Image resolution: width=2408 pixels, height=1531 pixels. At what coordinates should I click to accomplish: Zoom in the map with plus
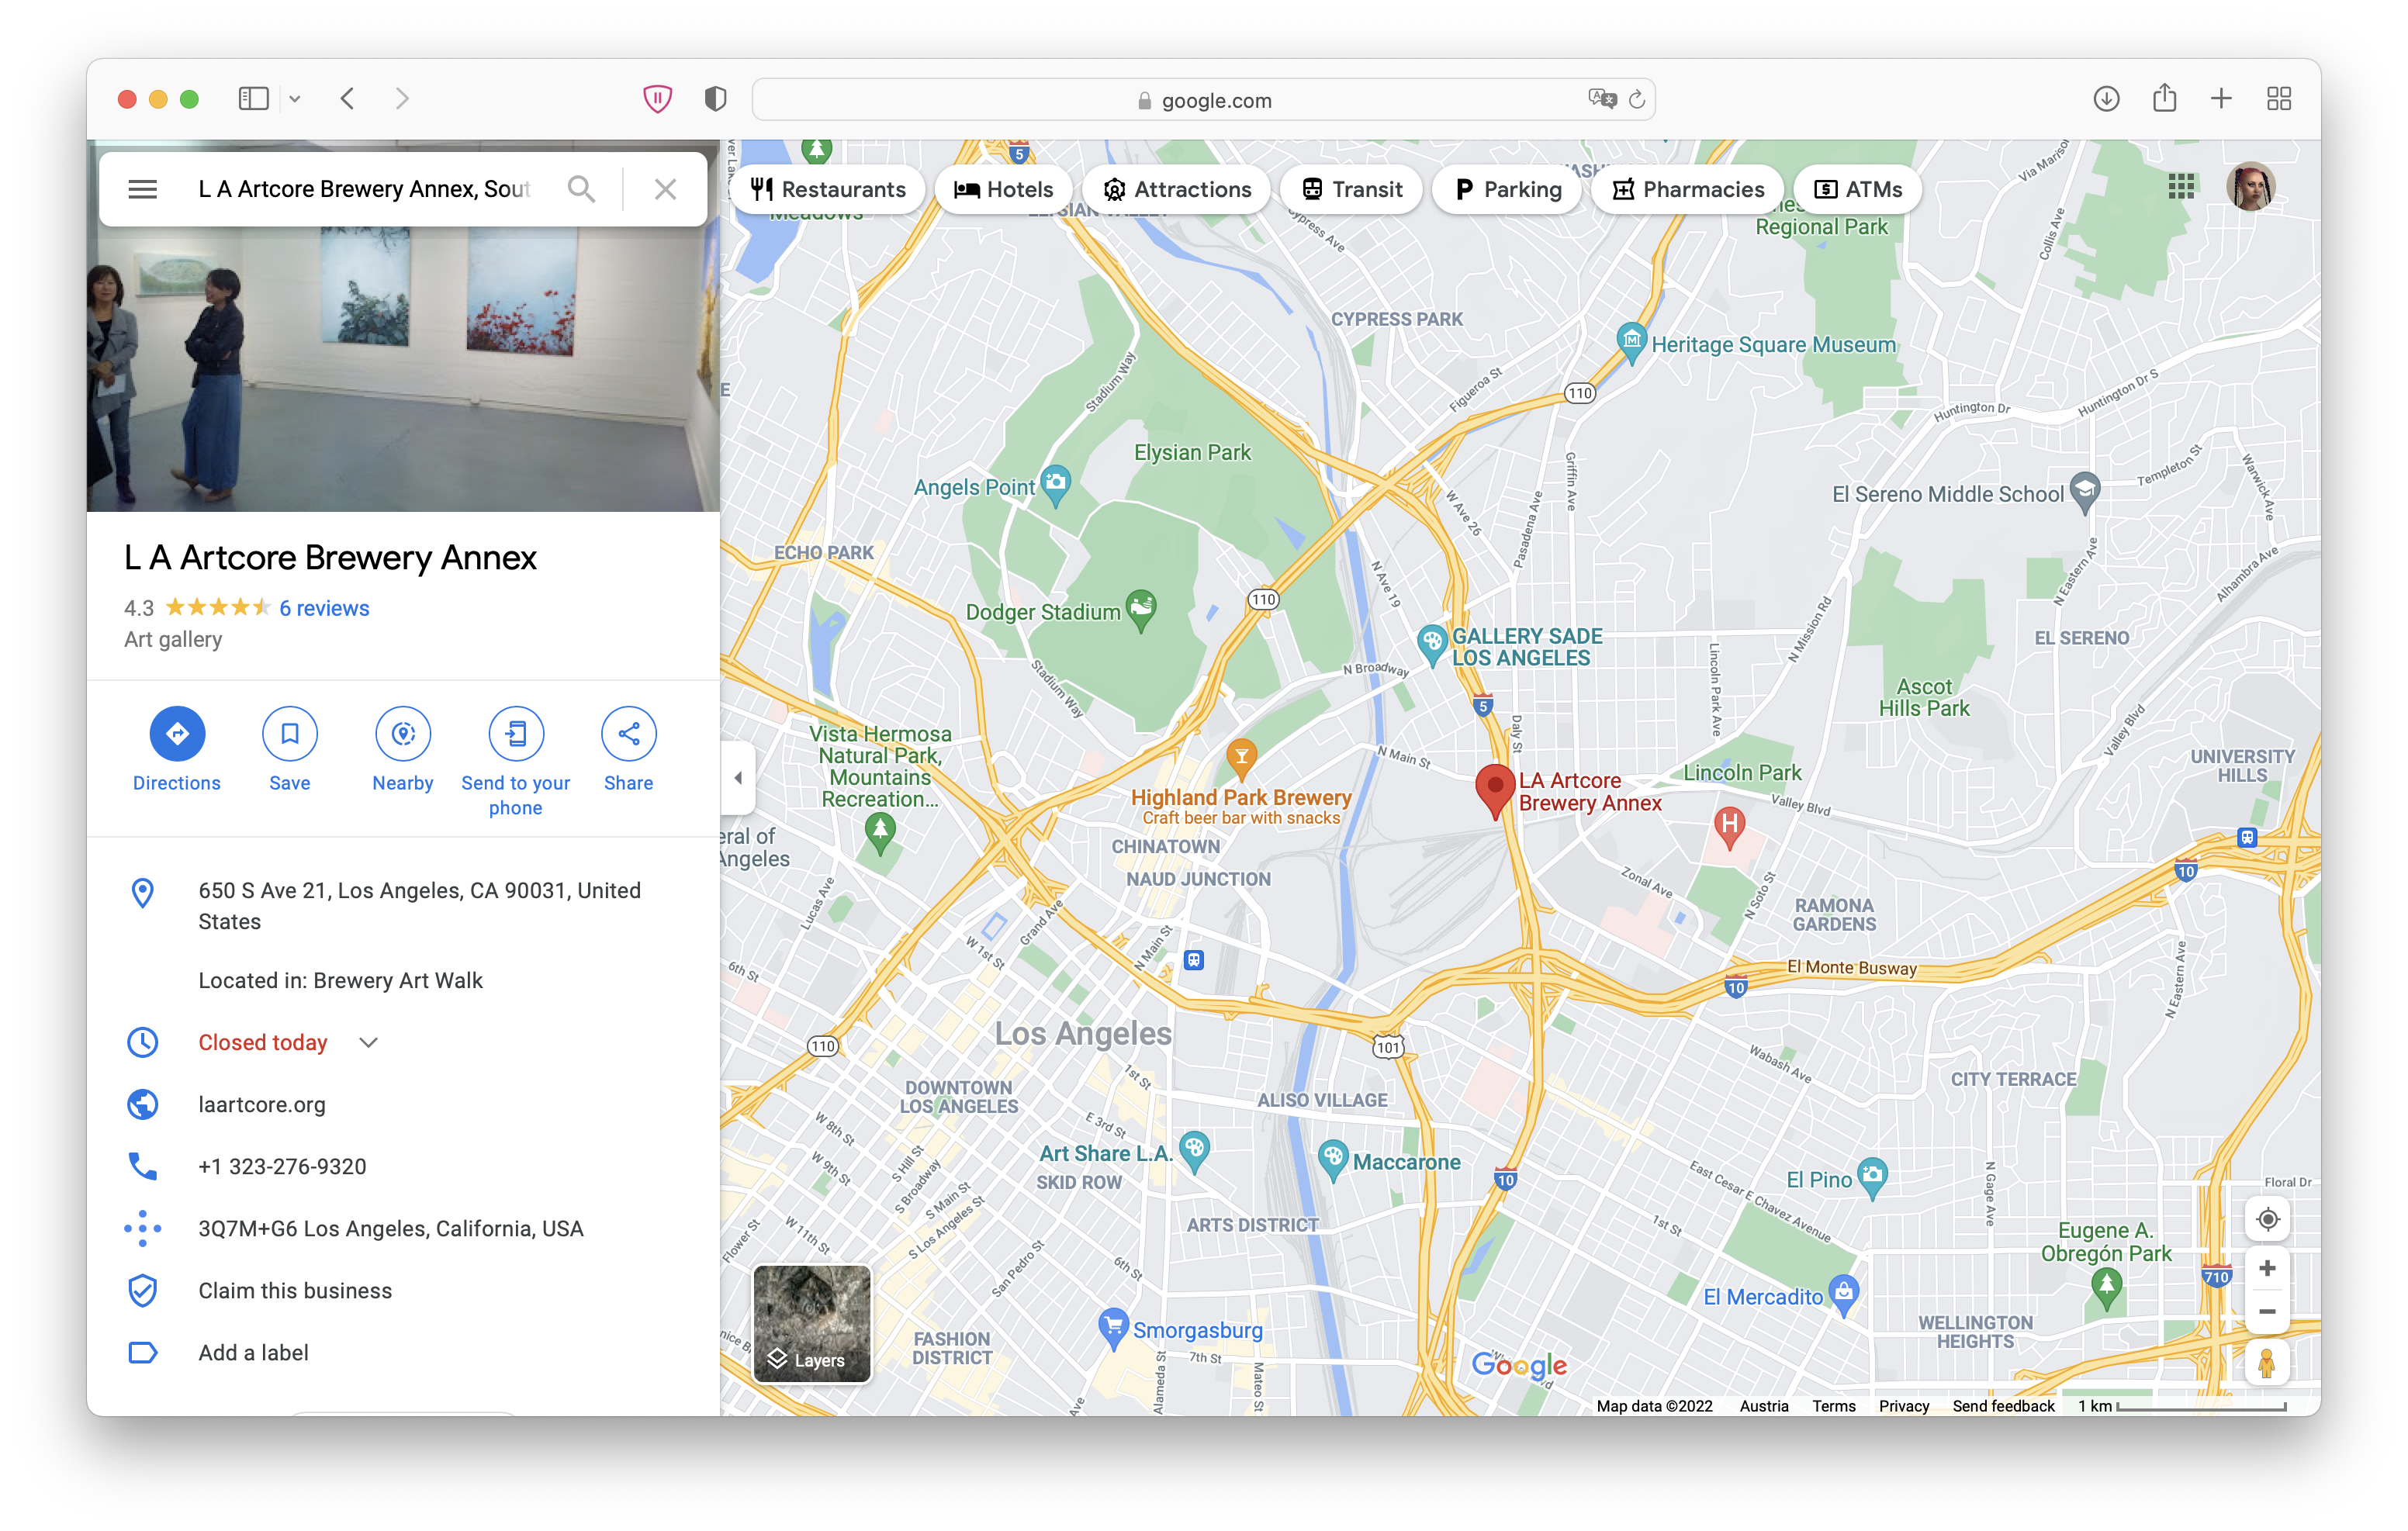click(2267, 1268)
